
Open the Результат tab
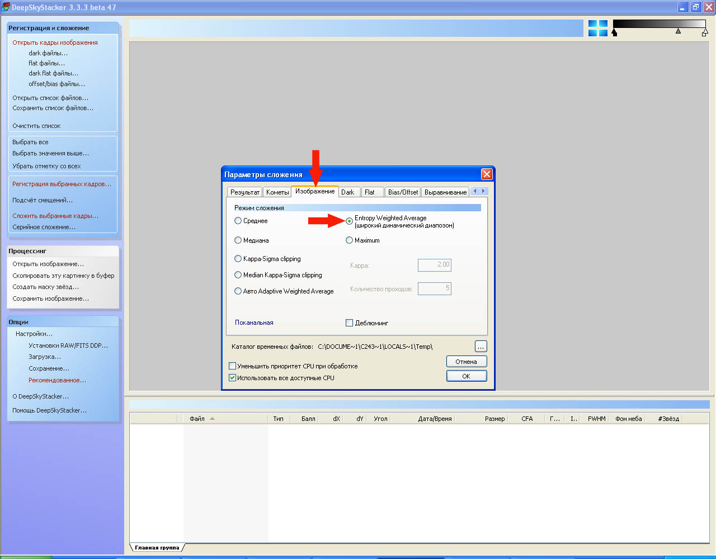coord(244,192)
